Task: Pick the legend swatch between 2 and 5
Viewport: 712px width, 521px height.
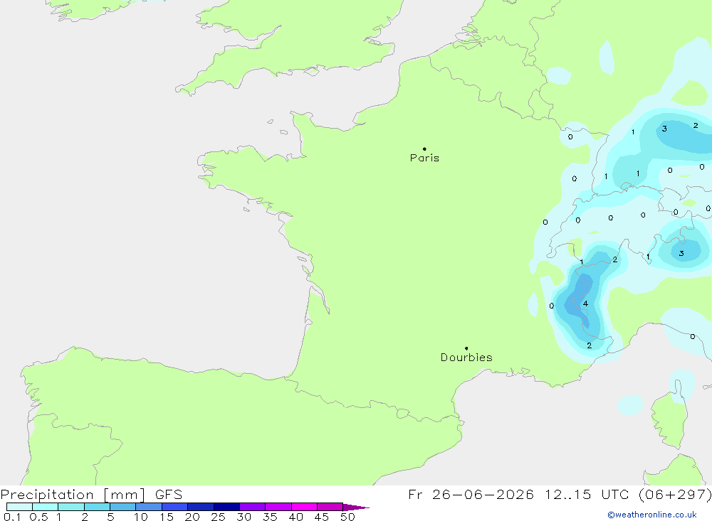Action: point(97,507)
